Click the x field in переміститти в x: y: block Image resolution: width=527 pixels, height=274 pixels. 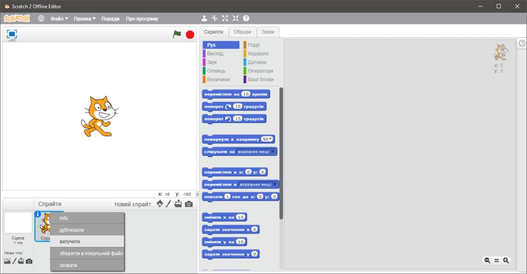(x=248, y=172)
